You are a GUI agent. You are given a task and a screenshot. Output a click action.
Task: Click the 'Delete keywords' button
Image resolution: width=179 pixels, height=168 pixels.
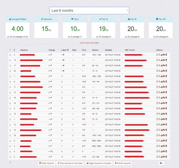pyautogui.click(x=46, y=163)
